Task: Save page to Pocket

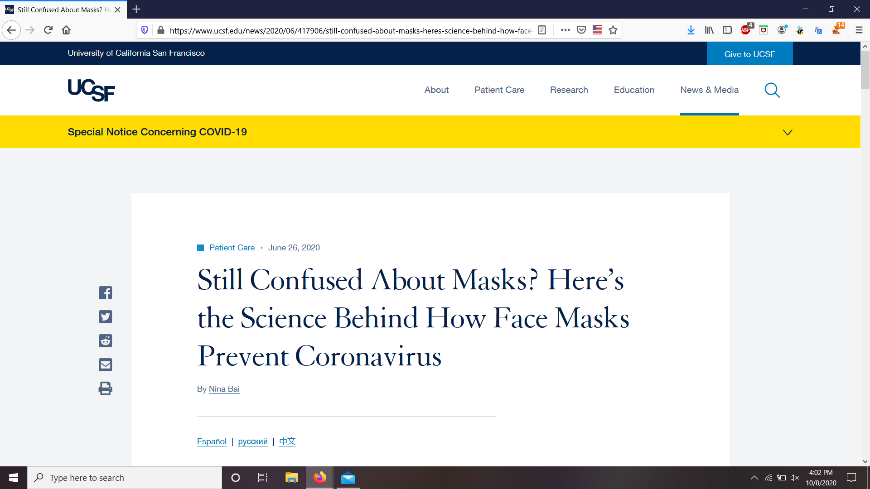Action: pyautogui.click(x=581, y=30)
